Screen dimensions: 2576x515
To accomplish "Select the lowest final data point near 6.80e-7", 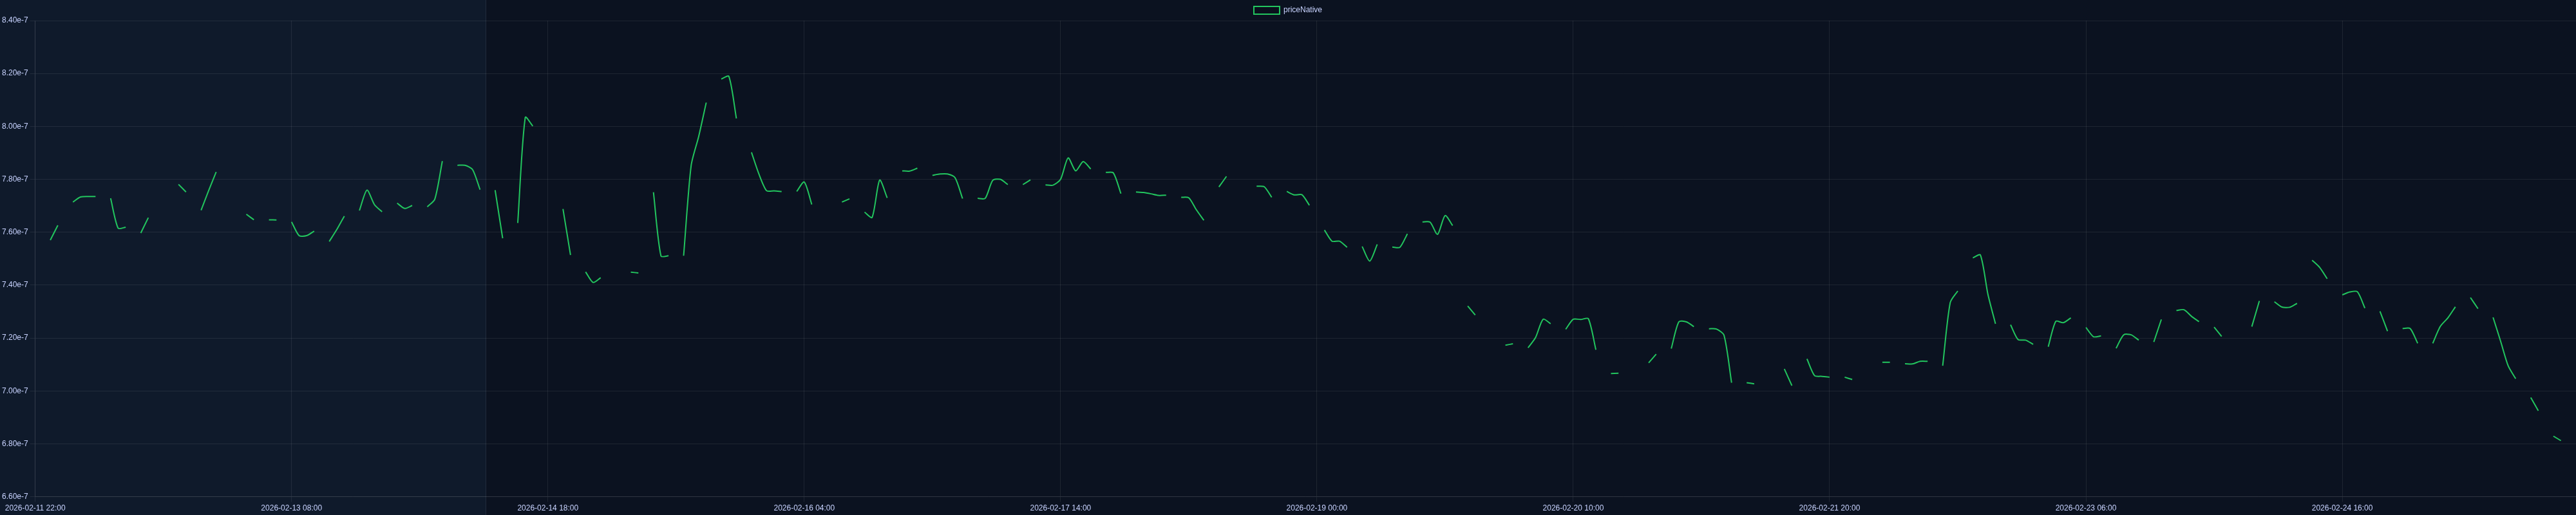I will (2560, 440).
